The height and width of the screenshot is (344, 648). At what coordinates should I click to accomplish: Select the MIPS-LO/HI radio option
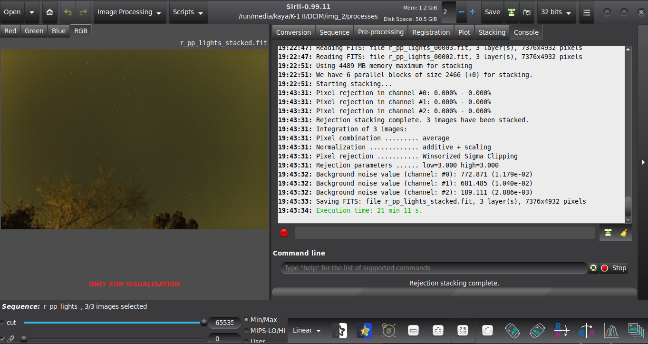246,331
